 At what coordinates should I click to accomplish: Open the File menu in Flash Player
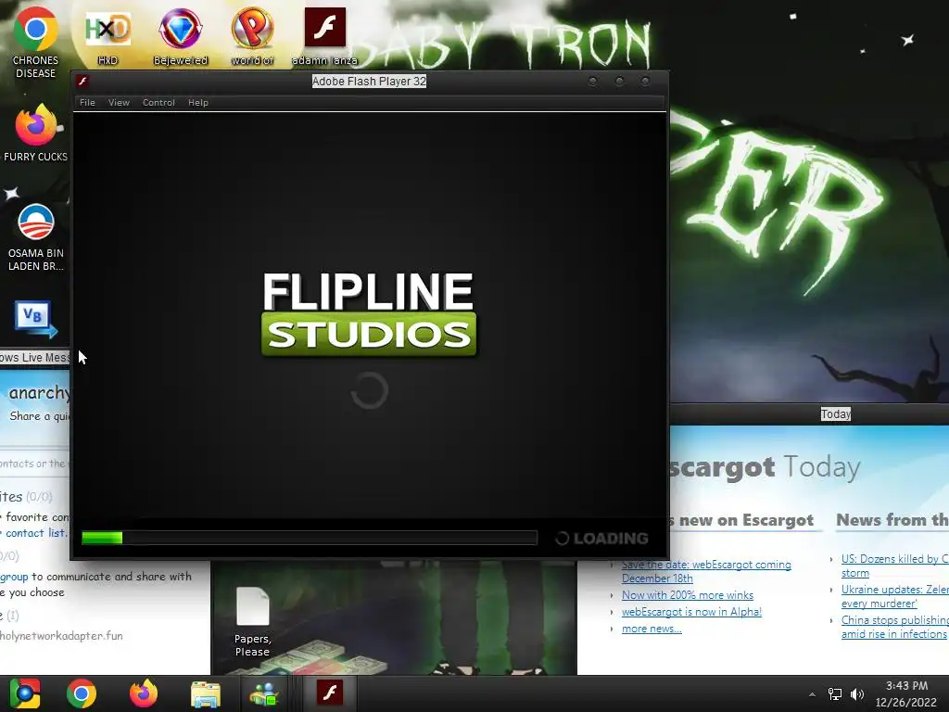(x=87, y=102)
